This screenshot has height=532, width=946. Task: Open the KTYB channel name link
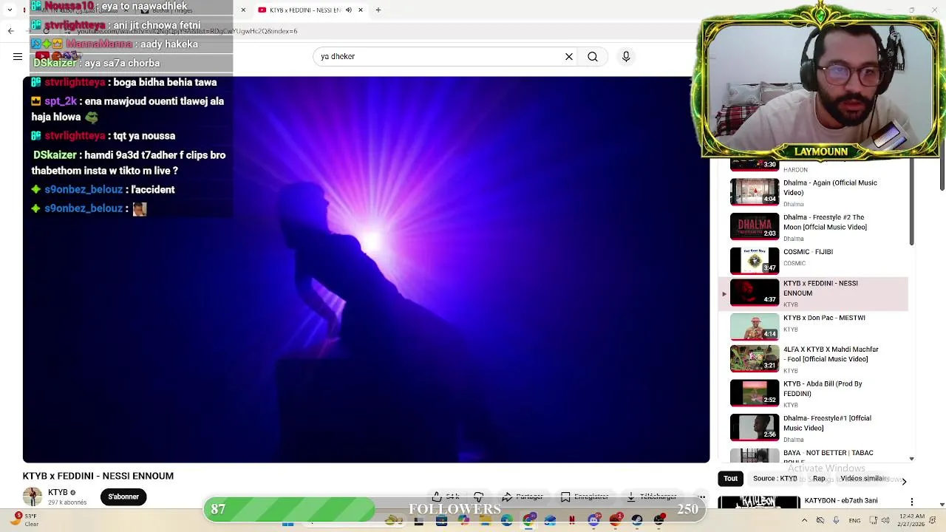pos(58,492)
